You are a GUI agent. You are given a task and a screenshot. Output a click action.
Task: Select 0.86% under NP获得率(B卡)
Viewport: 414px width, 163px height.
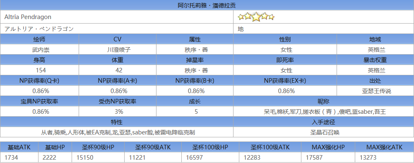196,91
